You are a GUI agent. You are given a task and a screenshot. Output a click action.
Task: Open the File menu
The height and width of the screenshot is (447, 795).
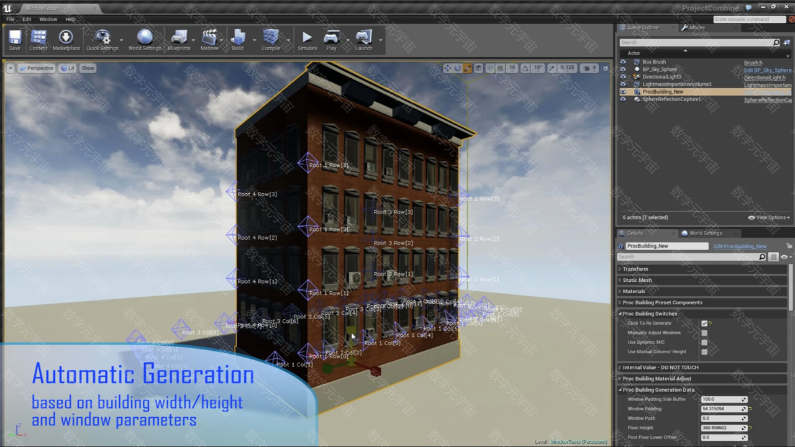pyautogui.click(x=11, y=19)
